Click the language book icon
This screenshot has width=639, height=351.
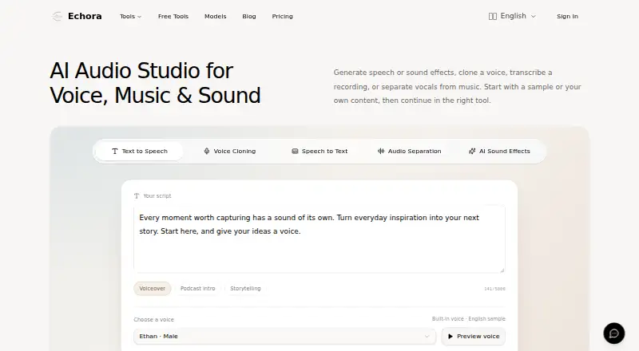[493, 16]
